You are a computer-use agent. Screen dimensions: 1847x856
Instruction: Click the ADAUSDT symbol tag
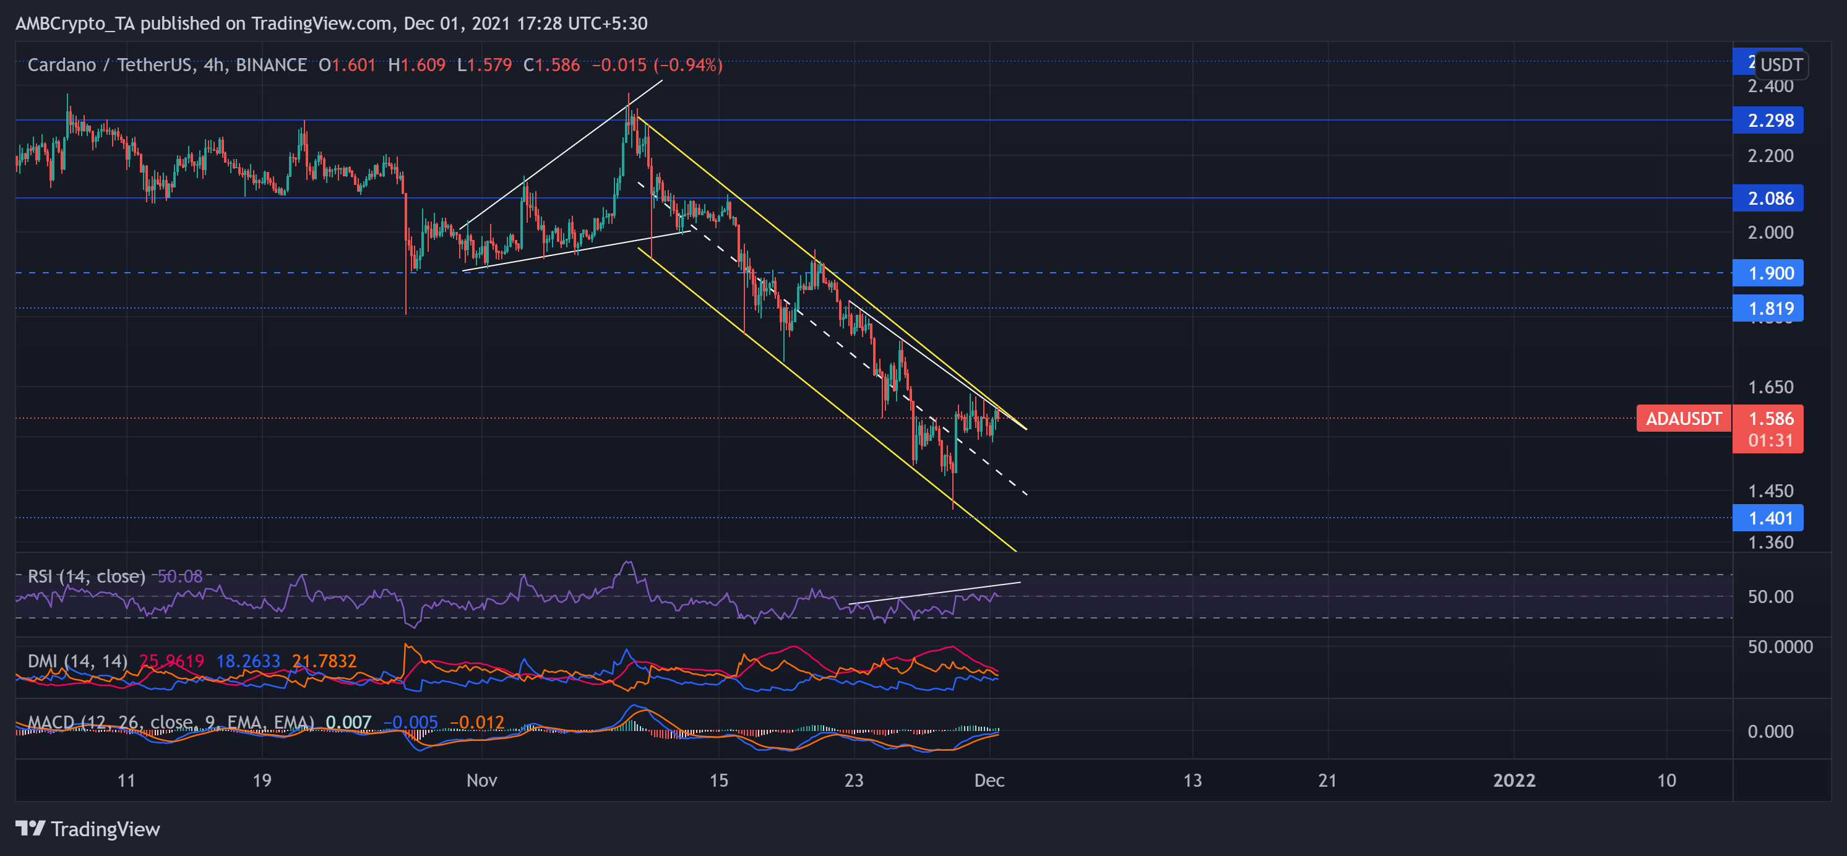point(1683,418)
